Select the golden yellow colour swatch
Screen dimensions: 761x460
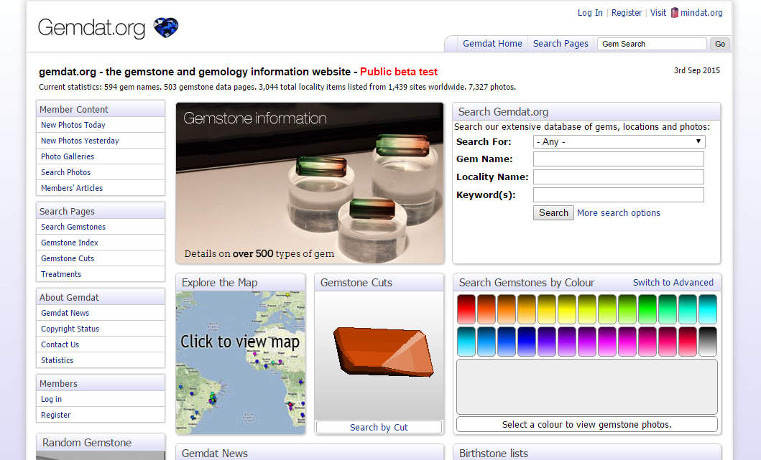(x=546, y=309)
